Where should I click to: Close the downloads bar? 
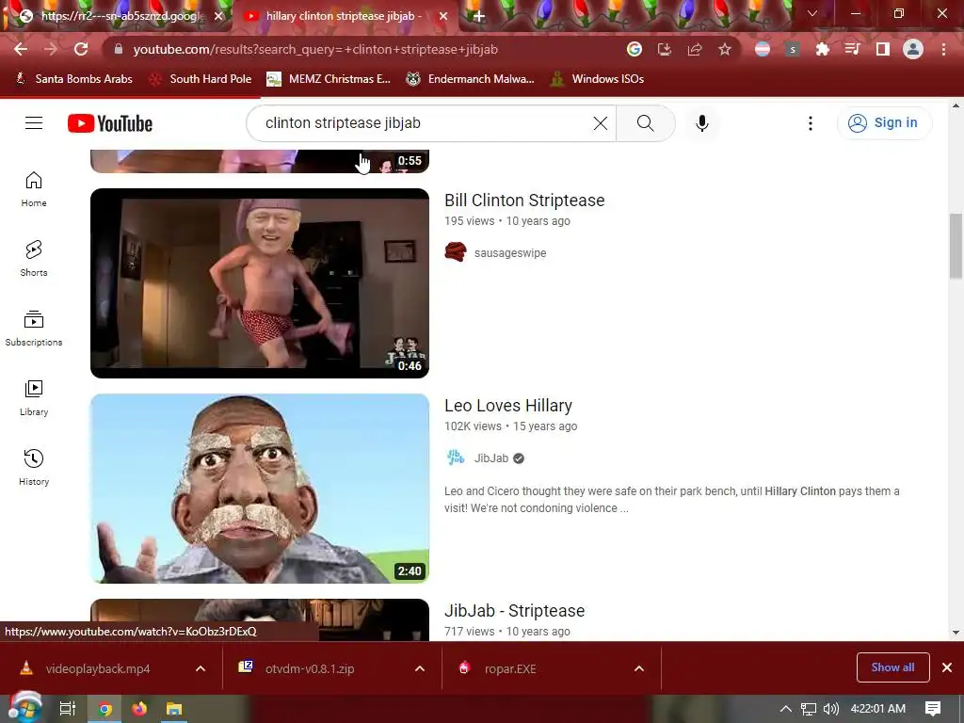947,667
